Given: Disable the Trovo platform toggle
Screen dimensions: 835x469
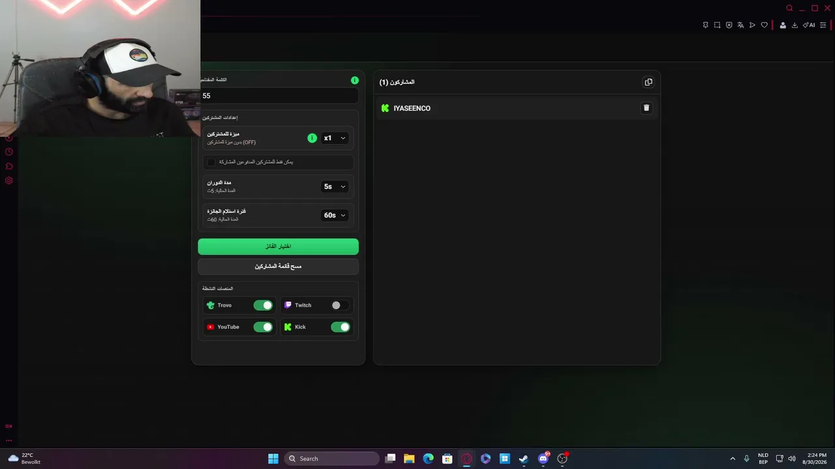Looking at the screenshot, I should (263, 306).
